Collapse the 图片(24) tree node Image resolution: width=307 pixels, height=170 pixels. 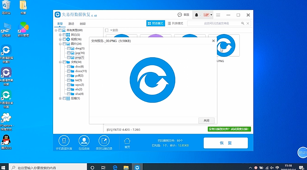(x=60, y=44)
